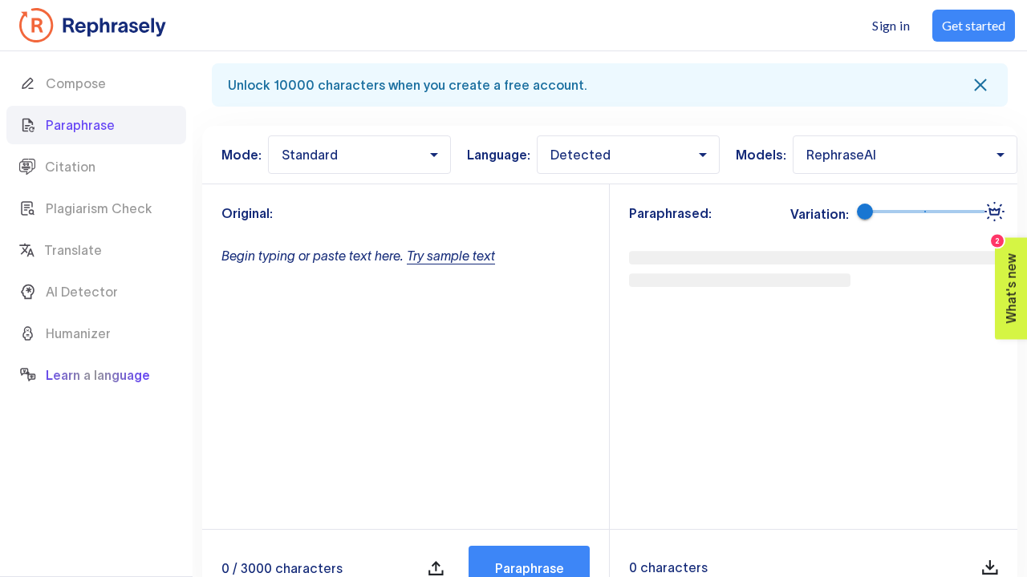Expand the Mode dropdown set to Standard

pyautogui.click(x=359, y=155)
